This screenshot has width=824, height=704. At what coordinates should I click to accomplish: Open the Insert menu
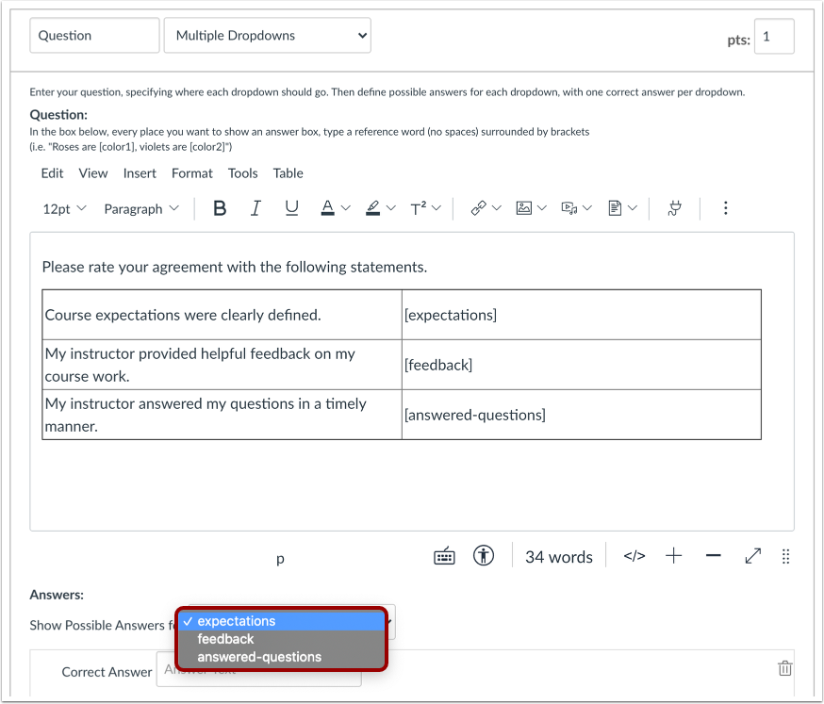pos(140,173)
